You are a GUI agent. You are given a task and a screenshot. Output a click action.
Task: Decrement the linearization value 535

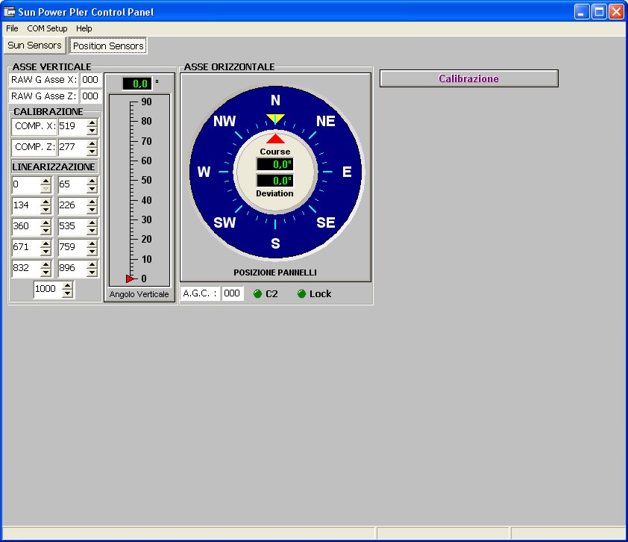pyautogui.click(x=92, y=231)
